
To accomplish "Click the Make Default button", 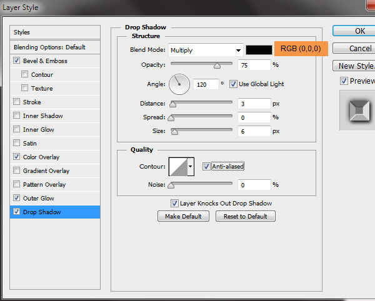I will tap(183, 216).
